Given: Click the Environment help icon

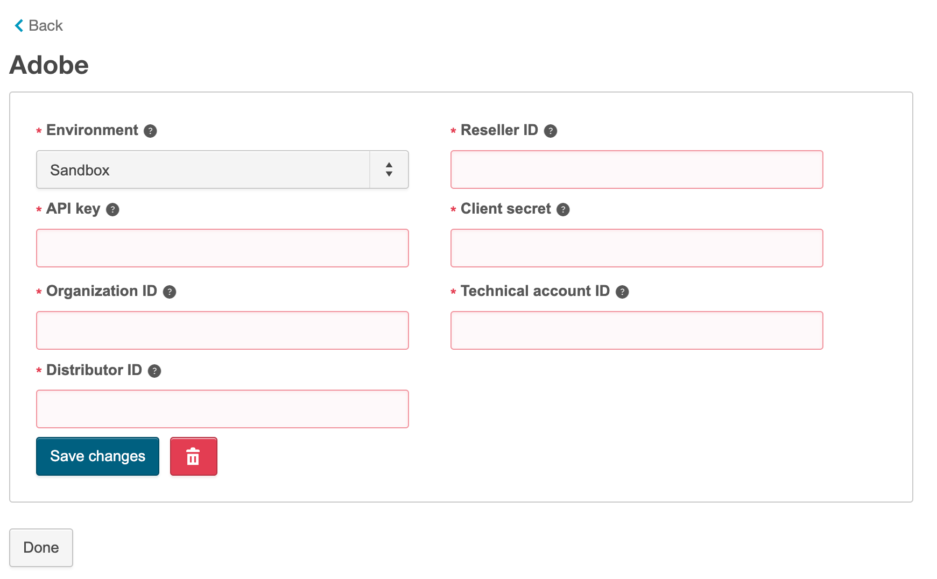Looking at the screenshot, I should 150,131.
